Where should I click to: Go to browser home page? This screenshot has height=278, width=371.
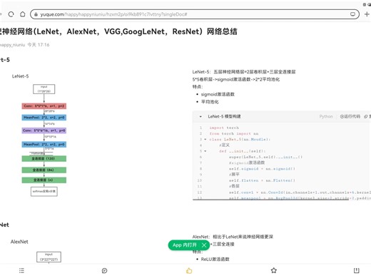click(23, 14)
